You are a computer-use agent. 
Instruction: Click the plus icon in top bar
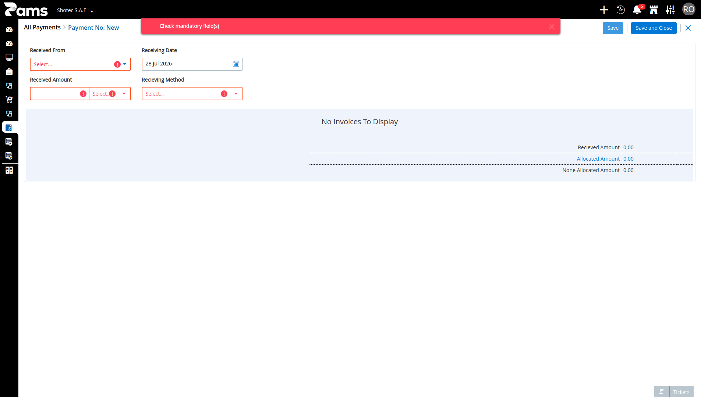(604, 10)
